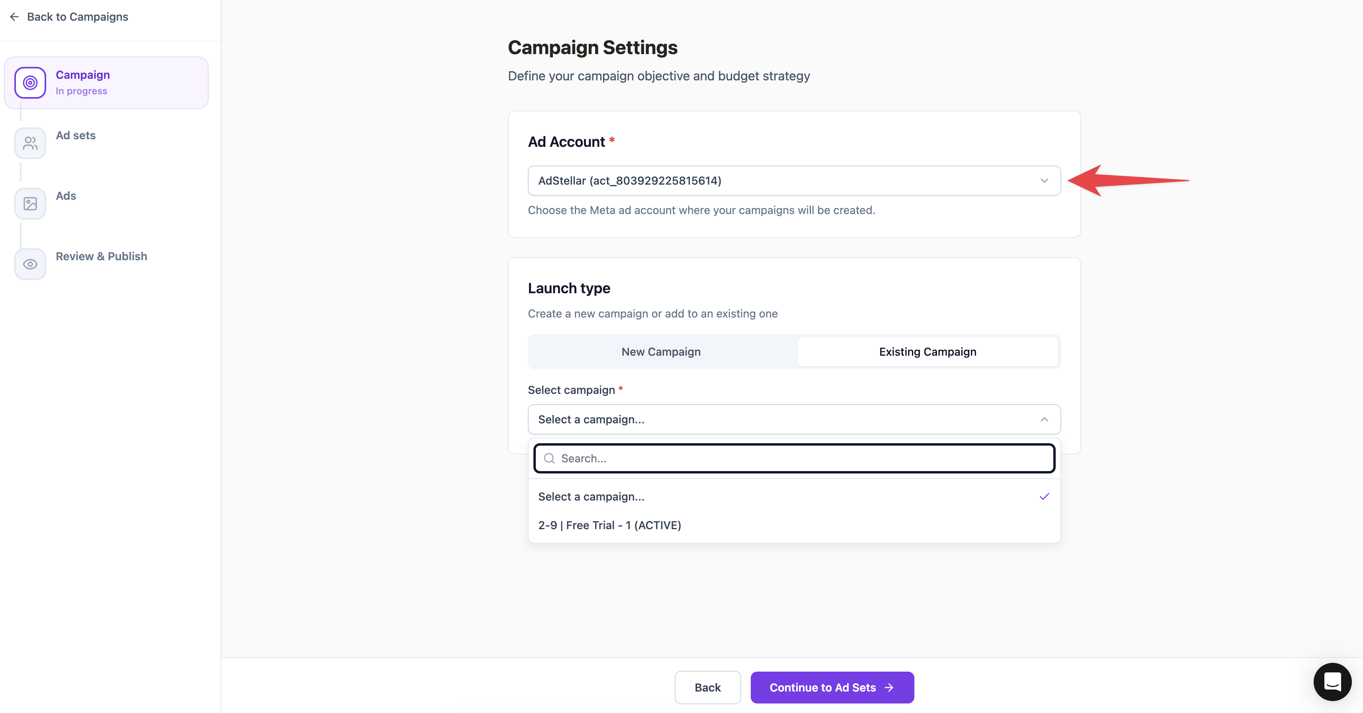Image resolution: width=1363 pixels, height=713 pixels.
Task: Click the Ads image icon
Action: pyautogui.click(x=30, y=204)
